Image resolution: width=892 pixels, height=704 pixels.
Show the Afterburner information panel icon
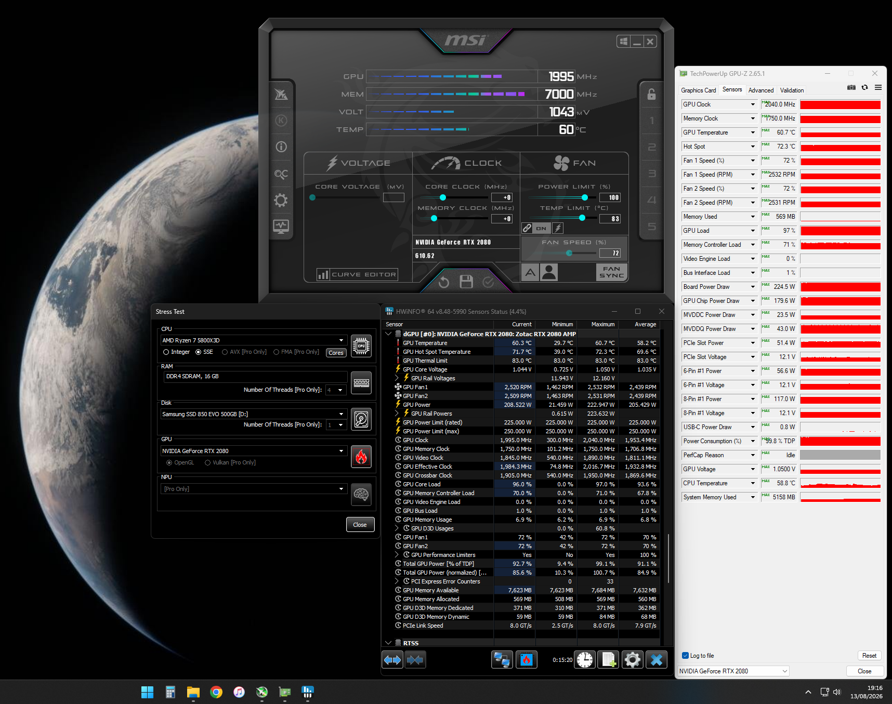[x=281, y=147]
